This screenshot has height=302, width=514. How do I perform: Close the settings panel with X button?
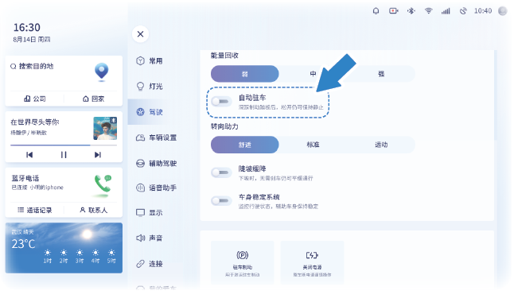140,33
